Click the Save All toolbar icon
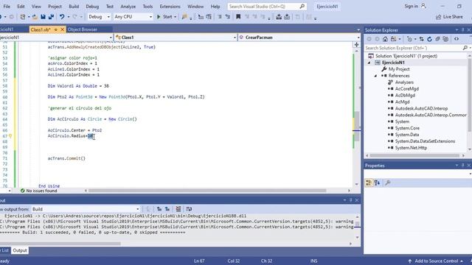 (51, 17)
